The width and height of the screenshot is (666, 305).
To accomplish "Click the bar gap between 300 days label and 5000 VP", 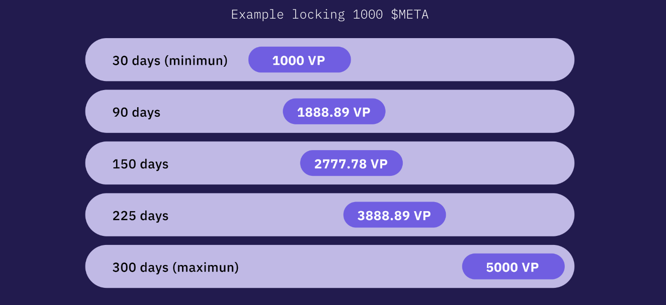I will pos(350,266).
